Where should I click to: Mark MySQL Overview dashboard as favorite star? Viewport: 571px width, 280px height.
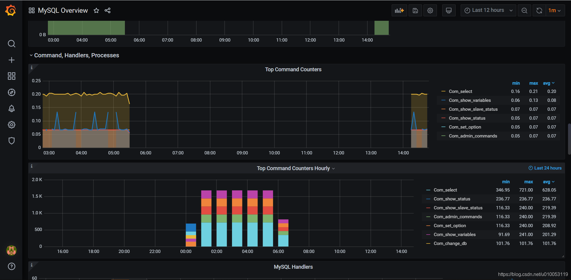click(x=96, y=10)
